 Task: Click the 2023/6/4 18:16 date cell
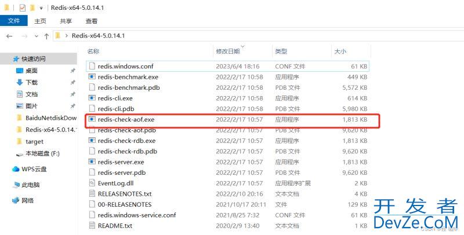click(238, 67)
